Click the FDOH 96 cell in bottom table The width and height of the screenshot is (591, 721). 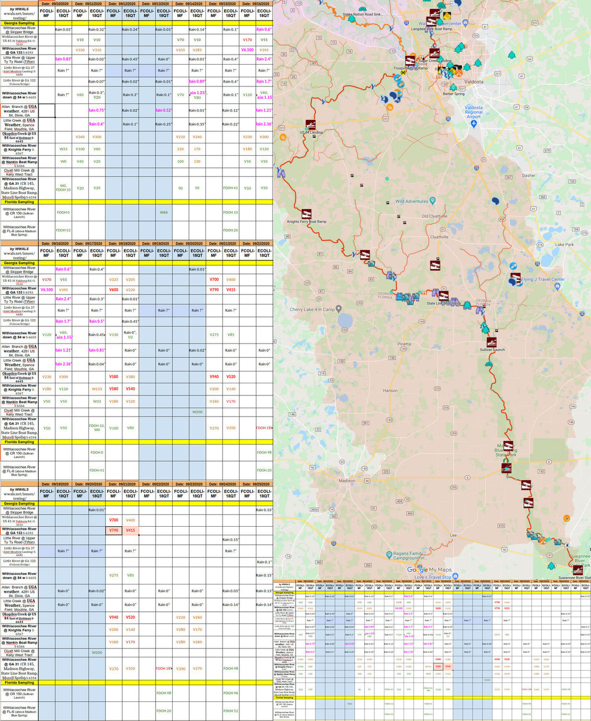click(231, 692)
